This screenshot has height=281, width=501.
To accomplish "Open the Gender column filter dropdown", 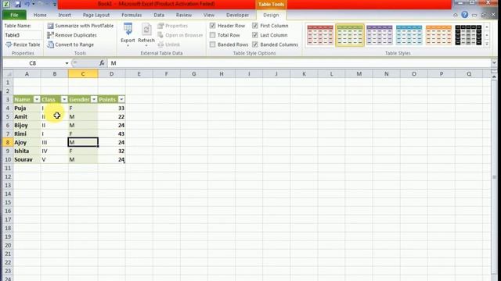I will pos(94,99).
